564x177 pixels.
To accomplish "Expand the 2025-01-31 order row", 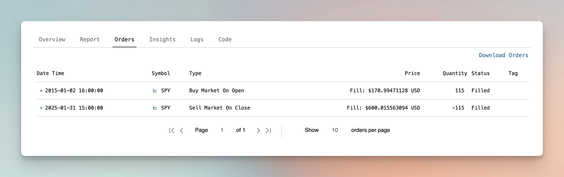I will (41, 108).
